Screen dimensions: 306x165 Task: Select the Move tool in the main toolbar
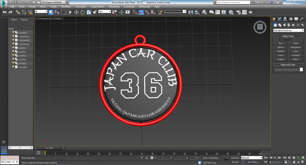(76, 12)
